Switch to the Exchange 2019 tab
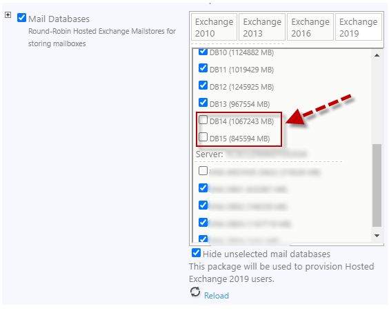Image resolution: width=389 pixels, height=313 pixels. click(359, 28)
